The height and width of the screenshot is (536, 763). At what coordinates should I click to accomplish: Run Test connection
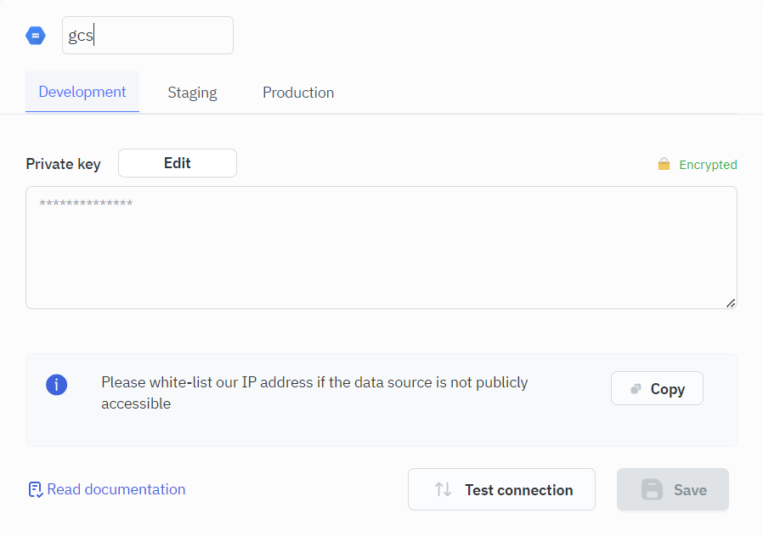(x=501, y=489)
